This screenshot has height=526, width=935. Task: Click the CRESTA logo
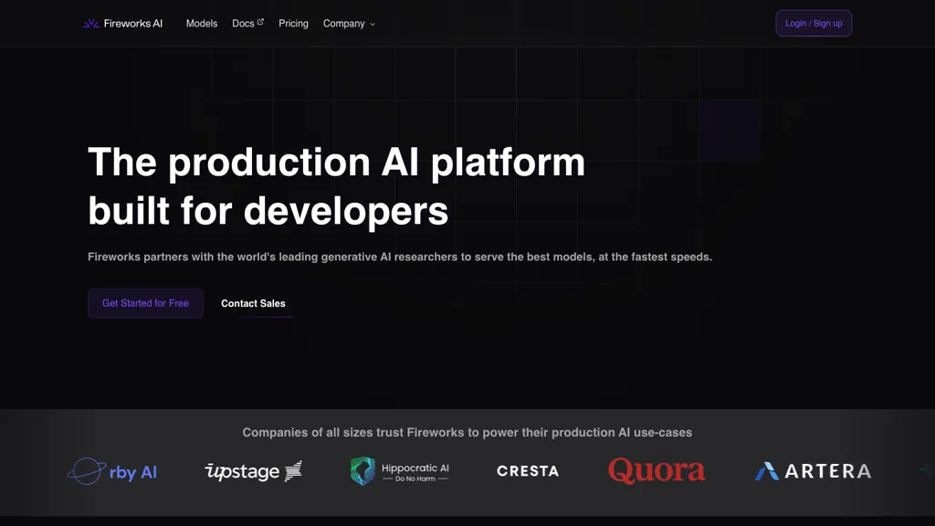527,471
